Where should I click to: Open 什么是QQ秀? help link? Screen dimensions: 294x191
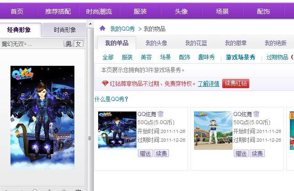tap(111, 99)
